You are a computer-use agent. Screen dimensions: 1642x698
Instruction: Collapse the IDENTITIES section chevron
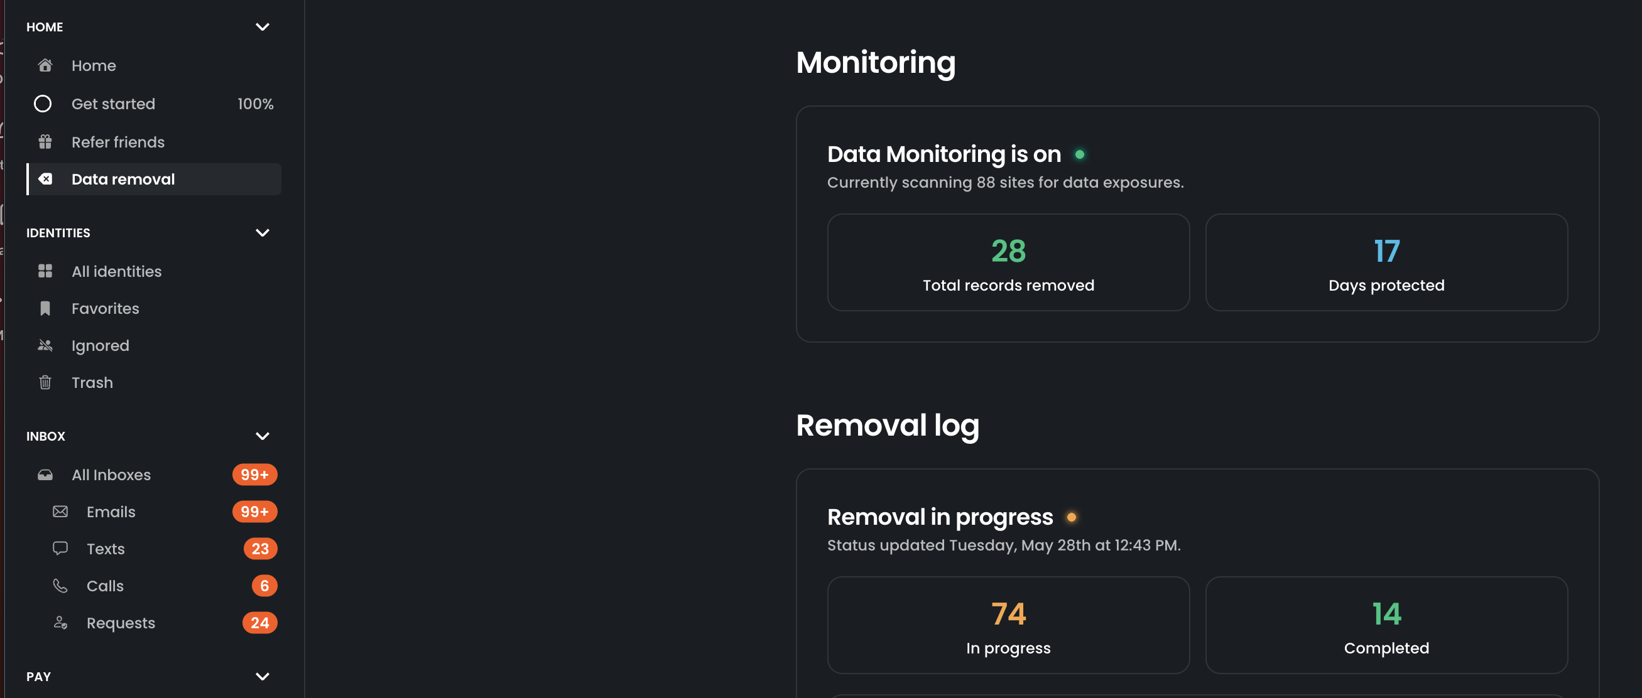262,232
